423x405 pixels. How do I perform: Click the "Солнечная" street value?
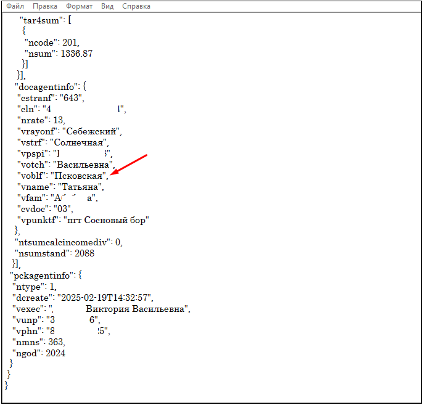pyautogui.click(x=80, y=142)
